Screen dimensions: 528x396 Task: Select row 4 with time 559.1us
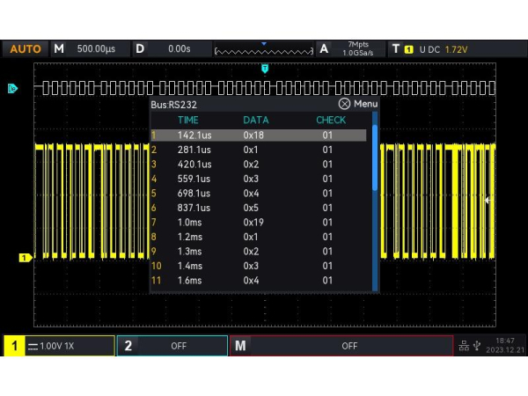258,179
